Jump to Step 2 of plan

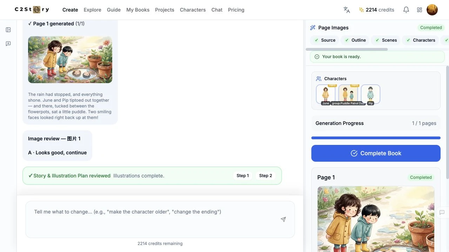click(x=266, y=176)
